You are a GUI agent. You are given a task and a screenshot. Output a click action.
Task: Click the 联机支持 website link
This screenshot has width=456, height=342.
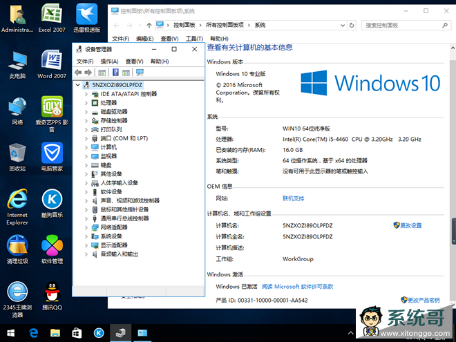293,198
